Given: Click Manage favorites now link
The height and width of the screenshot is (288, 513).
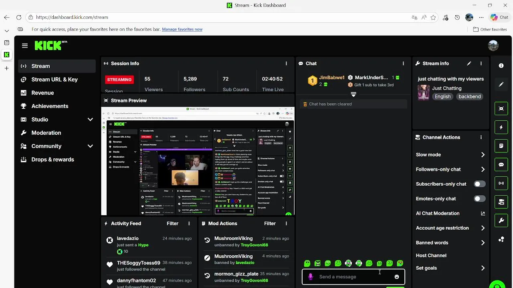Looking at the screenshot, I should (182, 29).
